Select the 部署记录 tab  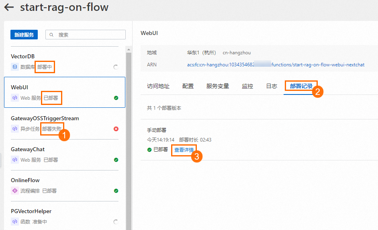pos(301,86)
